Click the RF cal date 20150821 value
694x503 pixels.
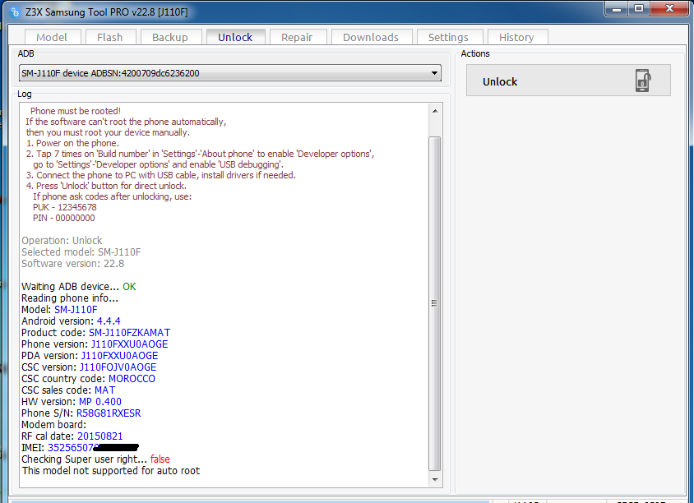pos(100,436)
